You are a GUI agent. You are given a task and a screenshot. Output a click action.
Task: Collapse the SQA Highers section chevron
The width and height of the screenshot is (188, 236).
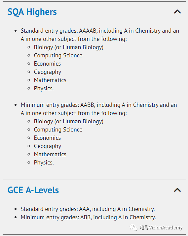(177, 12)
